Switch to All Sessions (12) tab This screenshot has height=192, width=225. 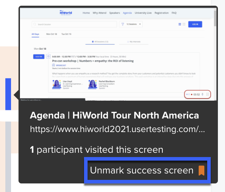click(100, 42)
